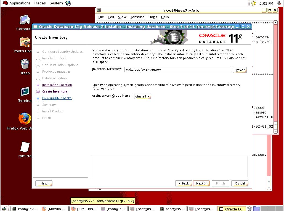Image resolution: width=284 pixels, height=211 pixels.
Task: Click the star update notification icon
Action: coord(254,3)
